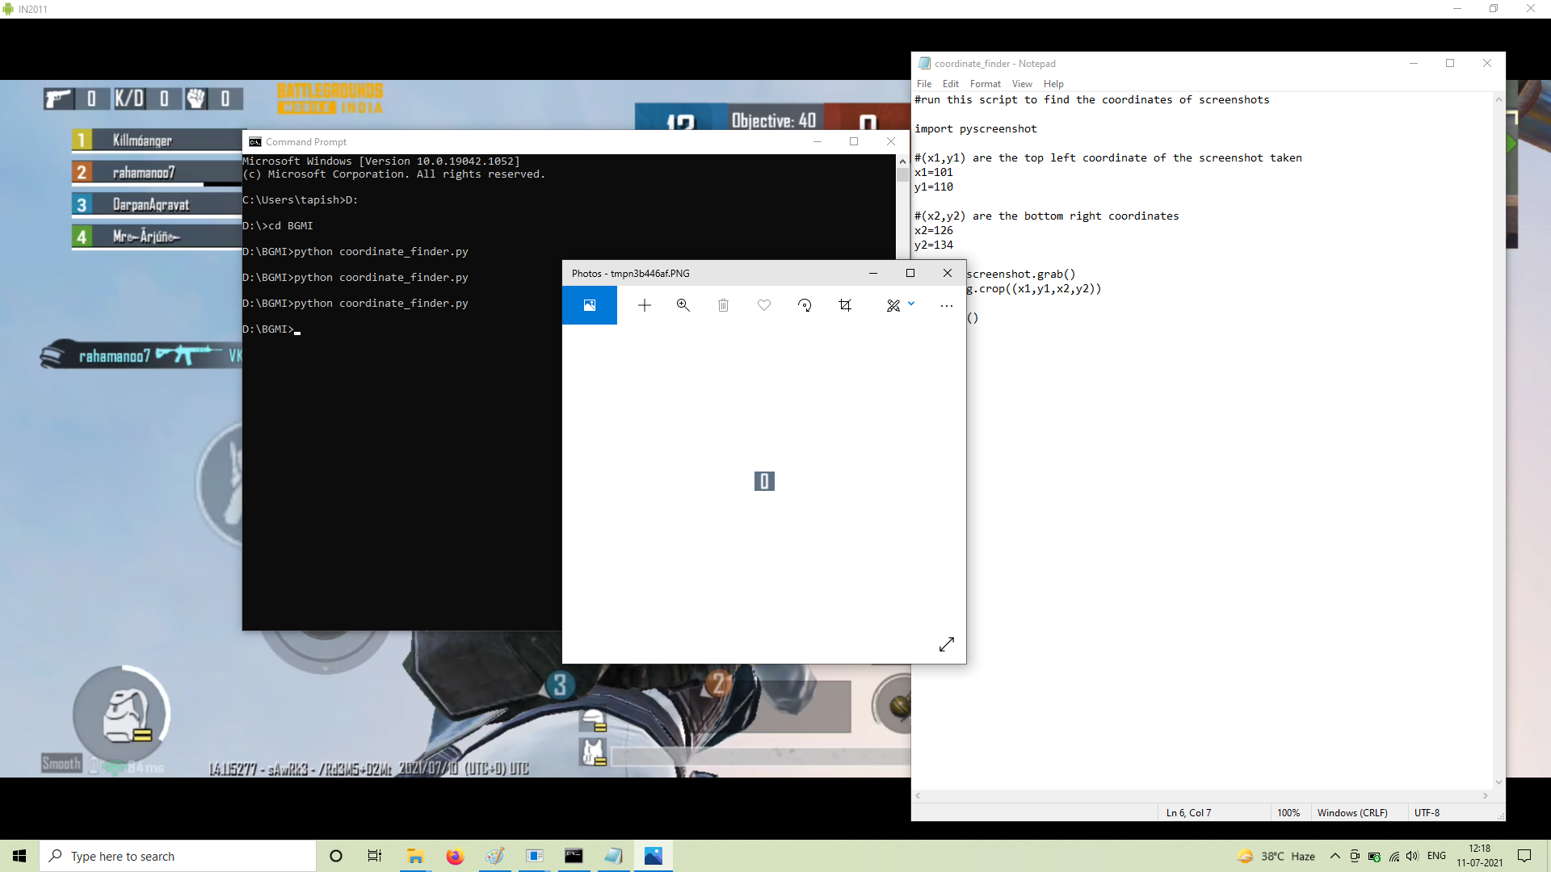1551x872 pixels.
Task: Click the ENG language indicator in taskbar
Action: [1437, 855]
